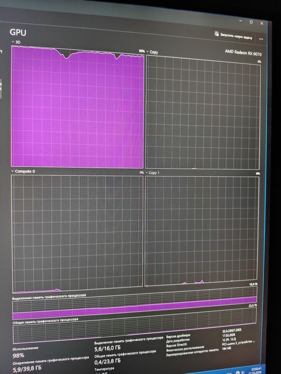Click the purple 3D utilization graph

78,107
